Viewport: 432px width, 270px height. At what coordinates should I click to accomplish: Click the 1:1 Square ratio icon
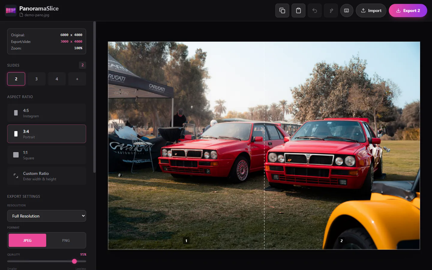tap(16, 155)
